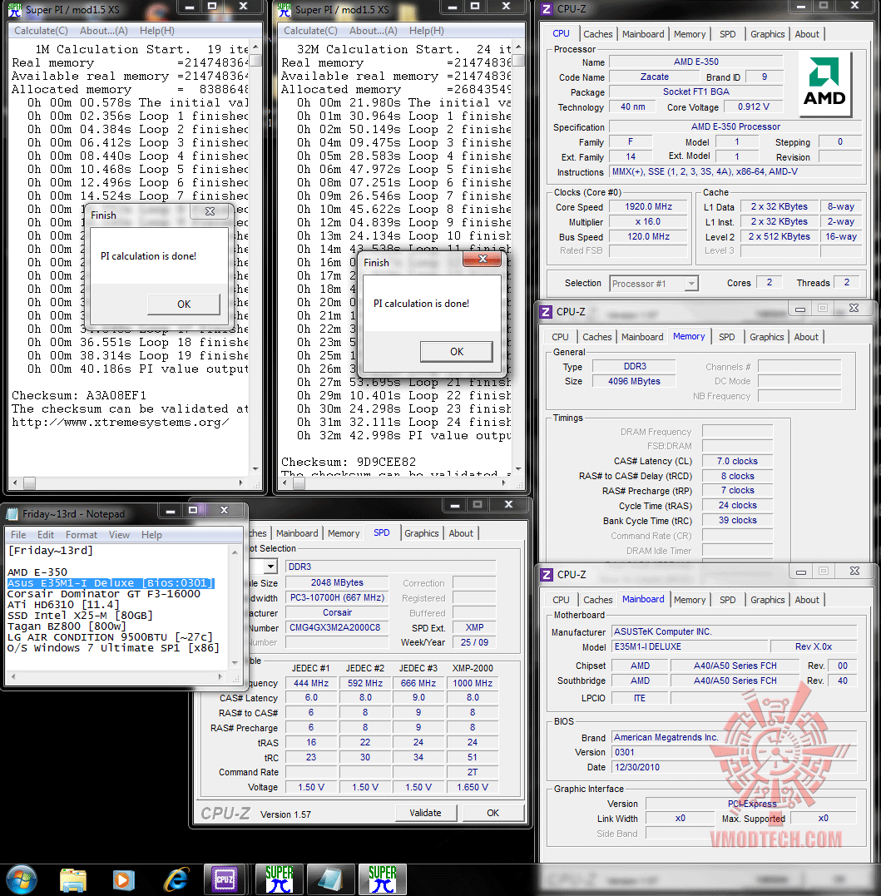Open the Windows Start orb

[x=22, y=879]
